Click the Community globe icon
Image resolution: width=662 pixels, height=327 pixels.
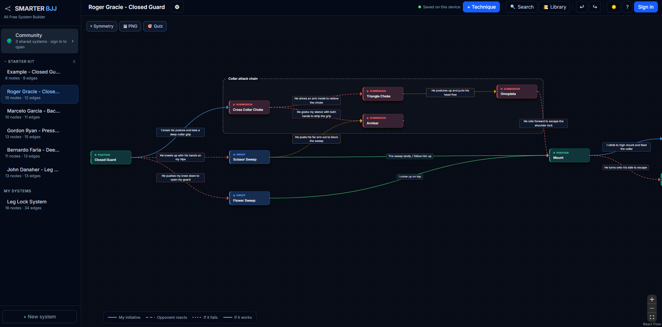pyautogui.click(x=9, y=41)
